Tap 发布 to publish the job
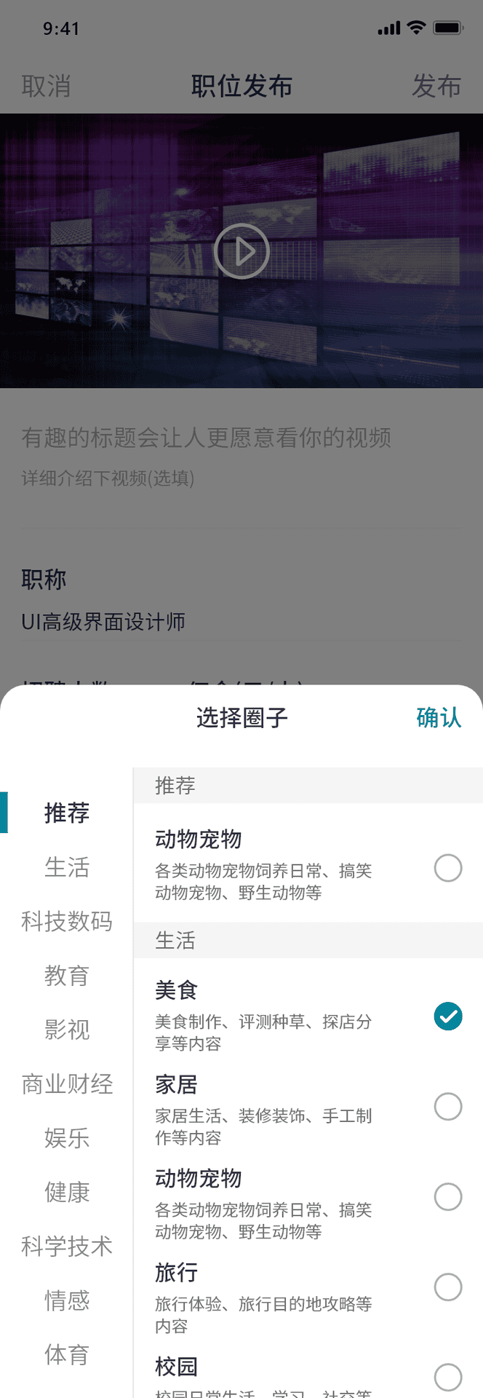Screen dimensions: 483x1398 click(x=436, y=86)
